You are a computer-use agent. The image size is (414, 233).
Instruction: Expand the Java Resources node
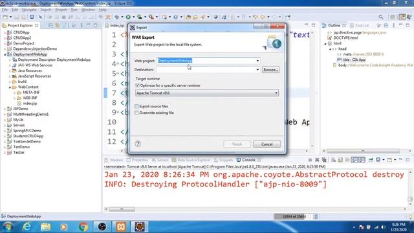10,71
